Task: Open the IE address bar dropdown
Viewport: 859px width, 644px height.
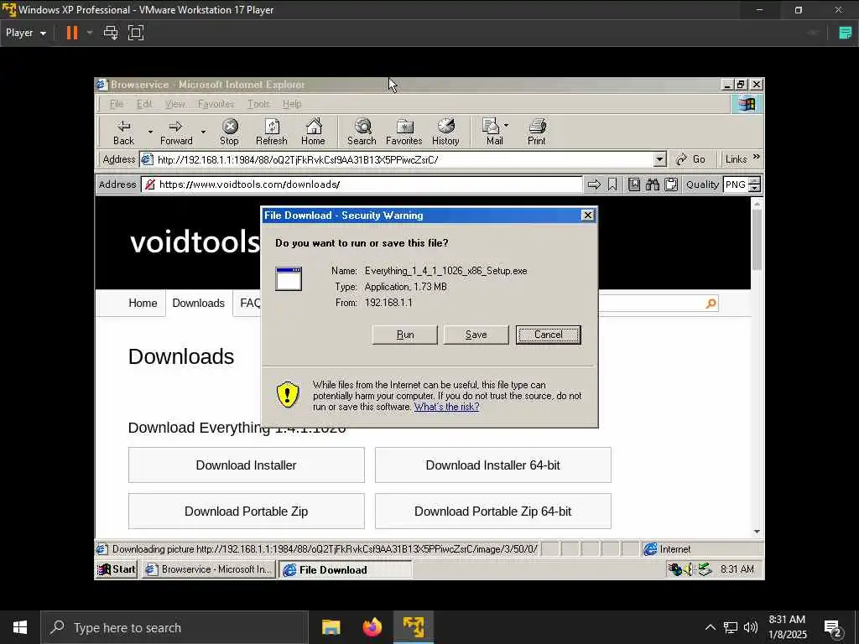Action: (x=660, y=159)
